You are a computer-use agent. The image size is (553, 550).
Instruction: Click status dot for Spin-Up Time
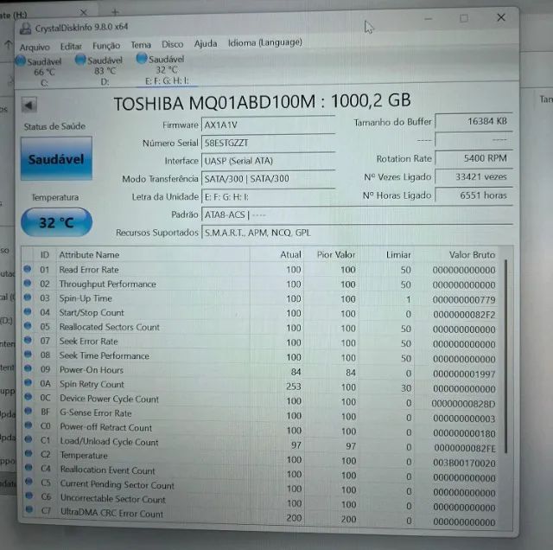[x=28, y=297]
